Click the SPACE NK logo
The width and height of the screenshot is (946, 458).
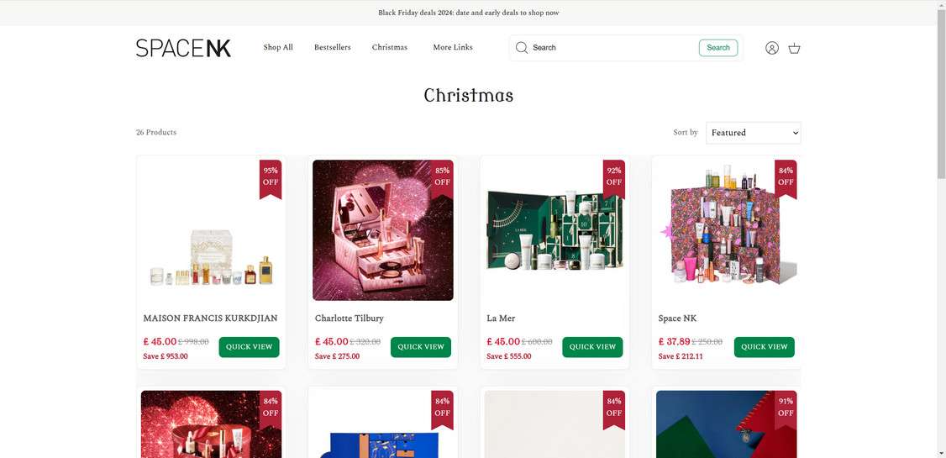[183, 48]
